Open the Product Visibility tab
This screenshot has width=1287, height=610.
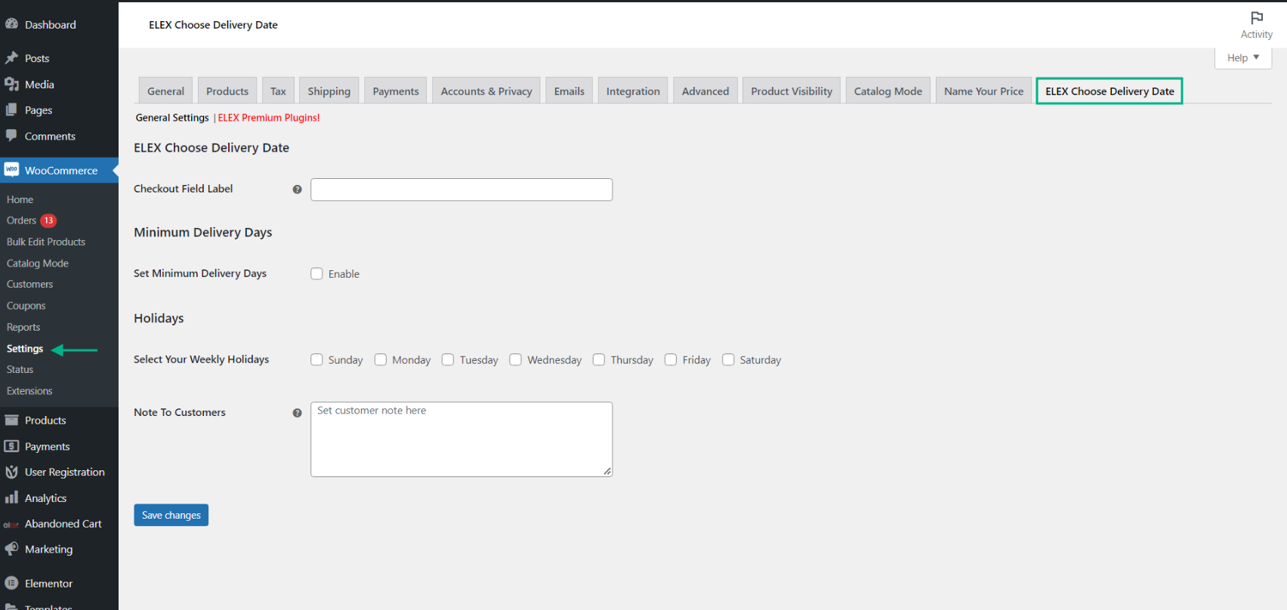click(792, 91)
